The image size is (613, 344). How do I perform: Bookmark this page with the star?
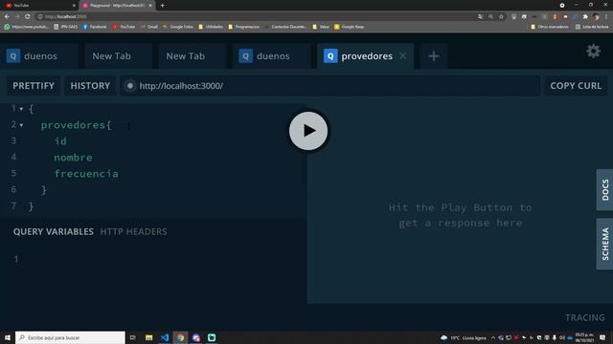(x=501, y=17)
